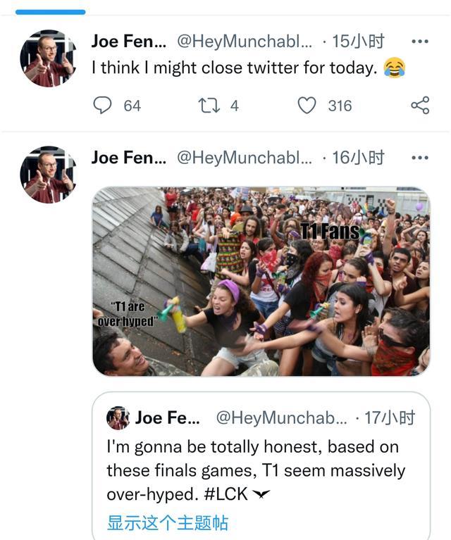
Task: Retweet the "close twitter for today" tweet
Action: tap(209, 106)
